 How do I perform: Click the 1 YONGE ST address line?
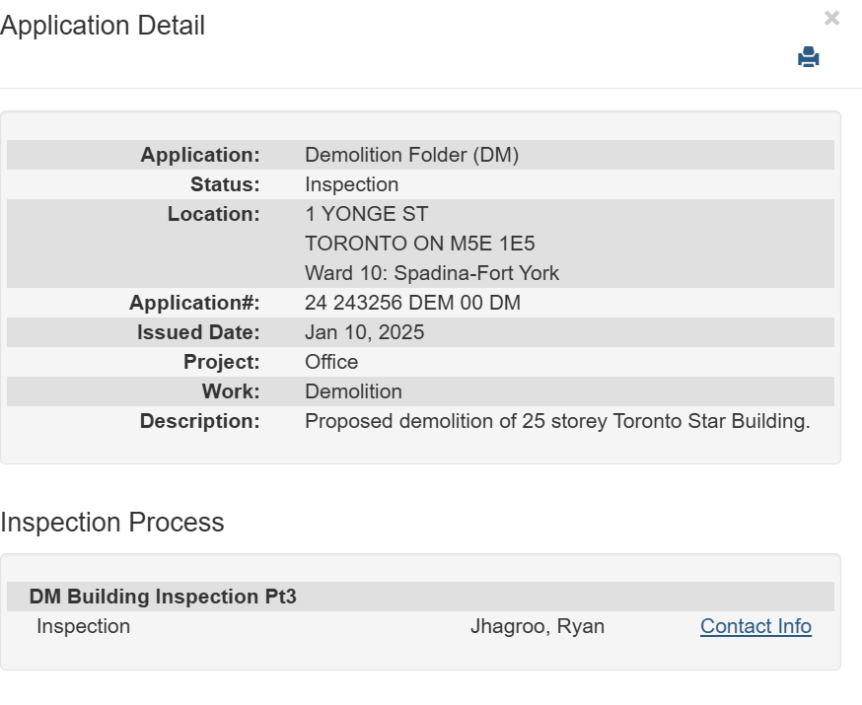[x=366, y=214]
